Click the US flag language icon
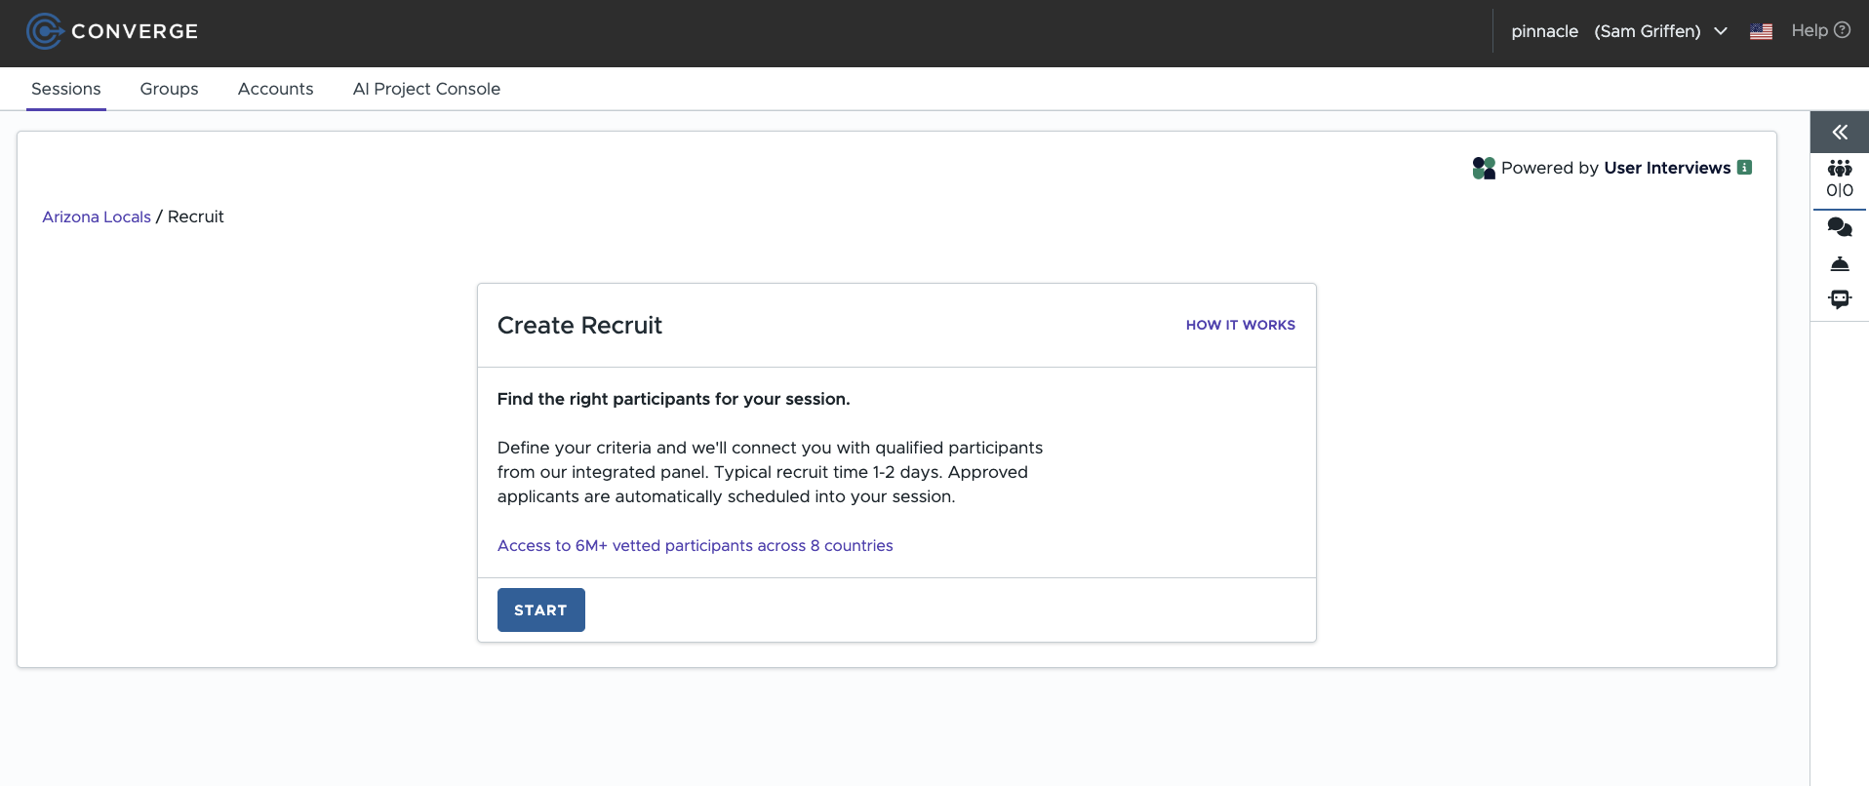This screenshot has height=786, width=1869. point(1761,31)
